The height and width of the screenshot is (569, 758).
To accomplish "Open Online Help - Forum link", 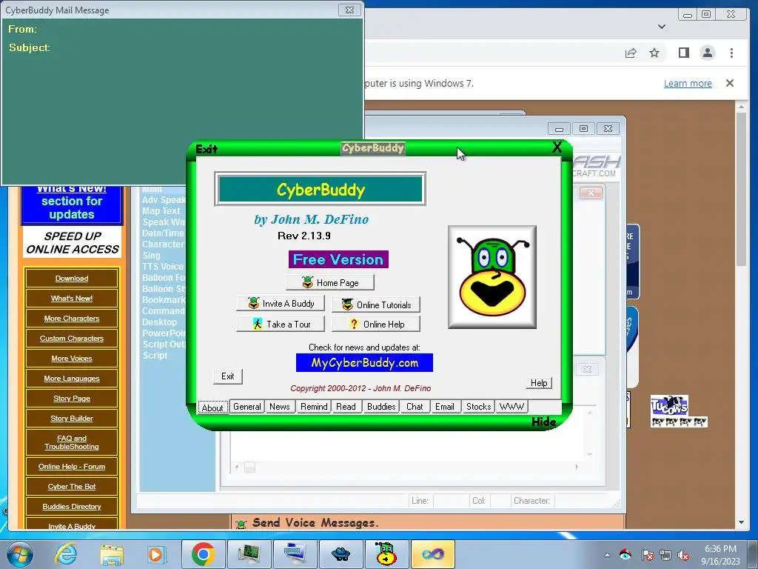I will [x=72, y=467].
